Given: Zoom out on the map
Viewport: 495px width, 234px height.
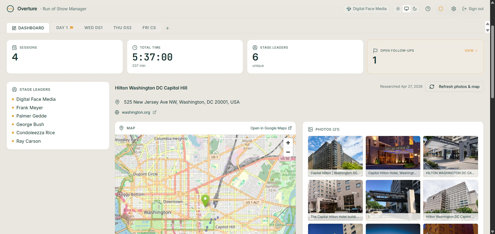Looking at the screenshot, I should [288, 152].
